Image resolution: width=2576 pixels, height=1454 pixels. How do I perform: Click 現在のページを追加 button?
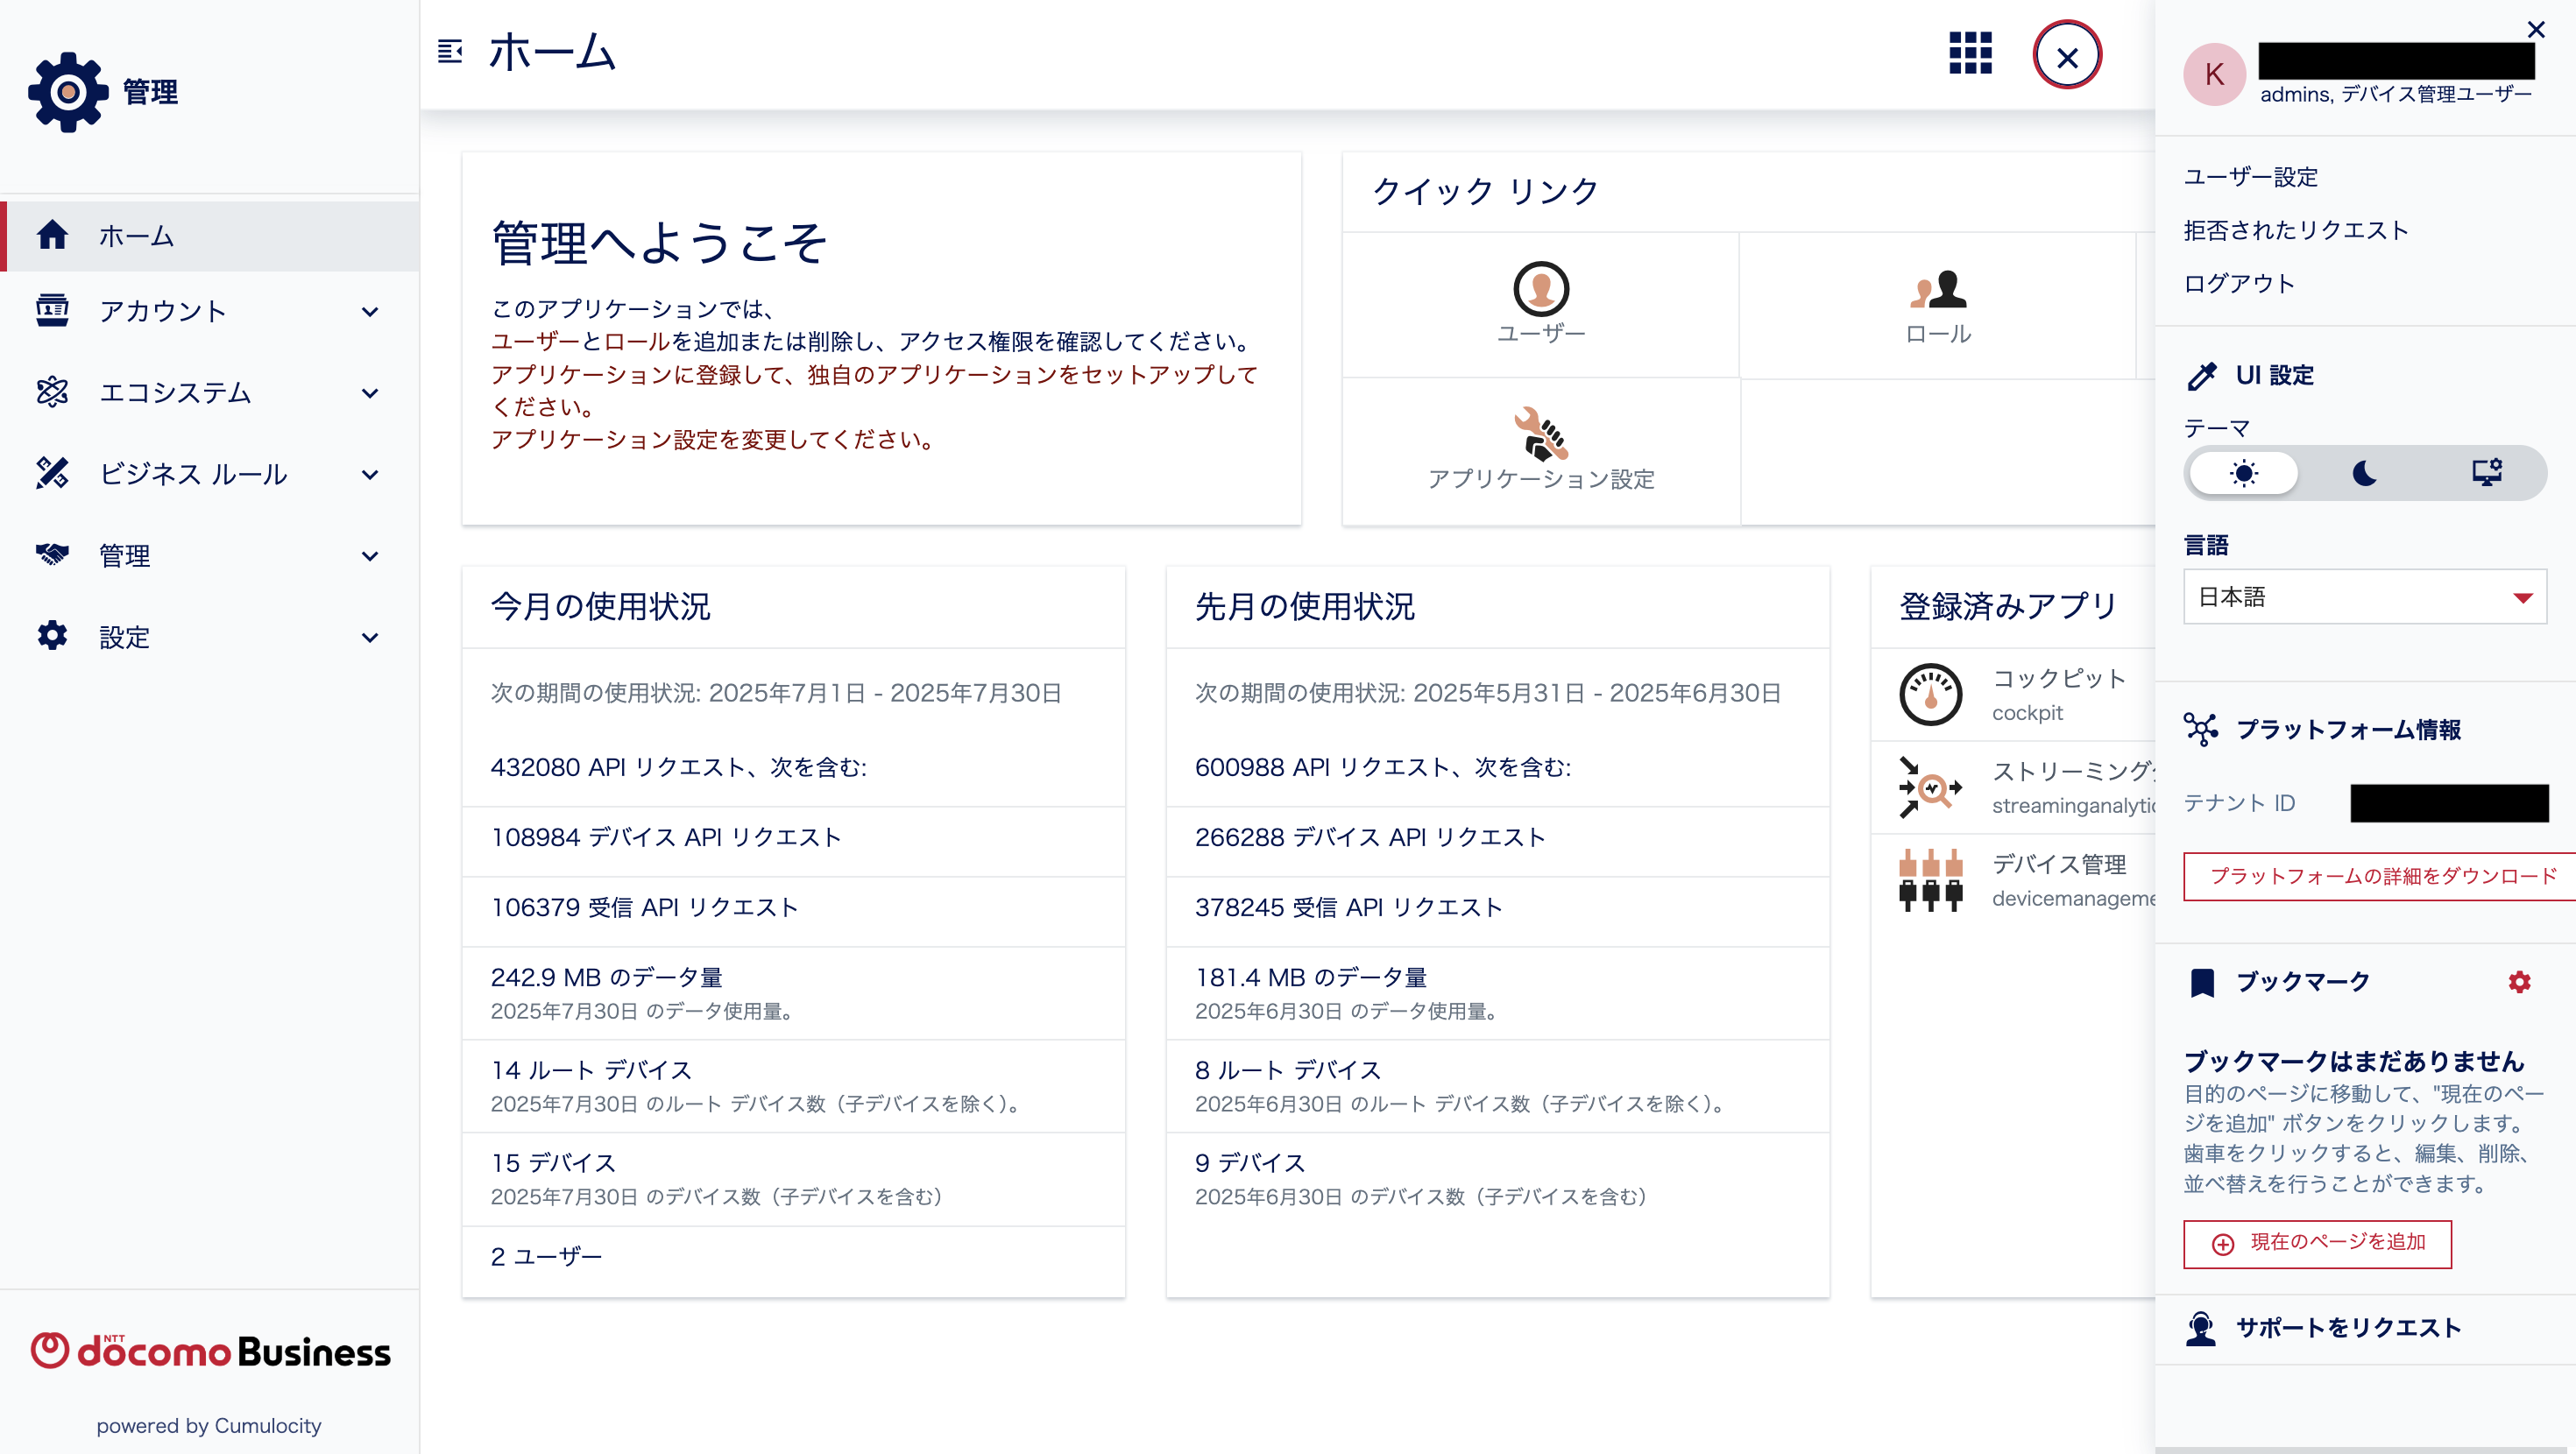coord(2317,1243)
